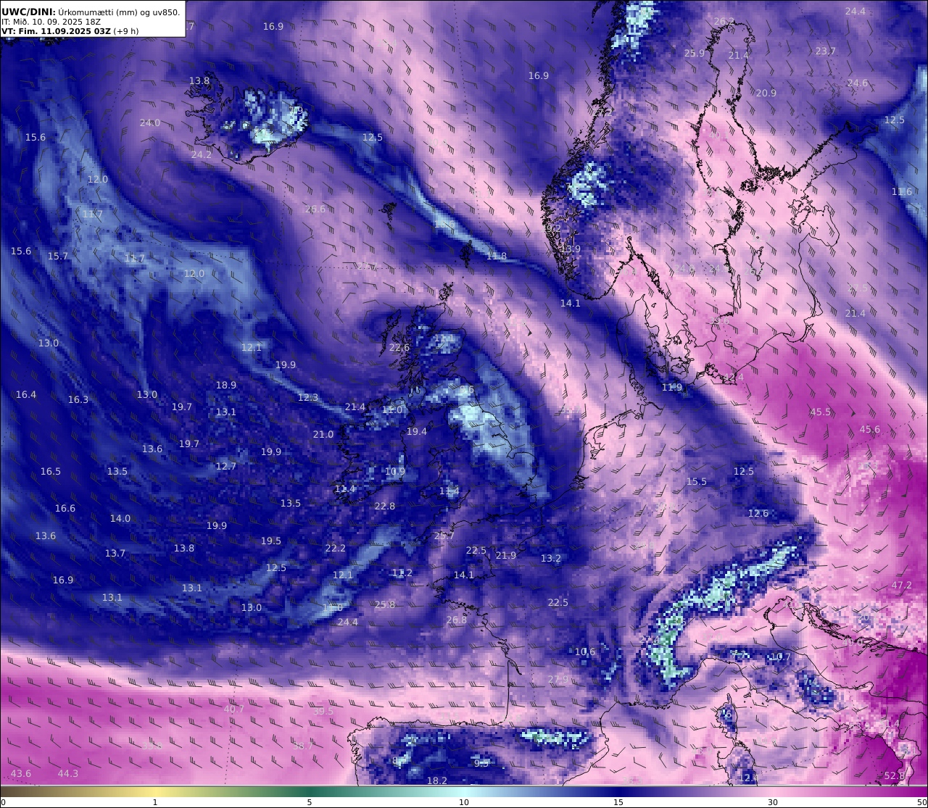
Task: Click the 43.6 value label
Action: pos(21,774)
